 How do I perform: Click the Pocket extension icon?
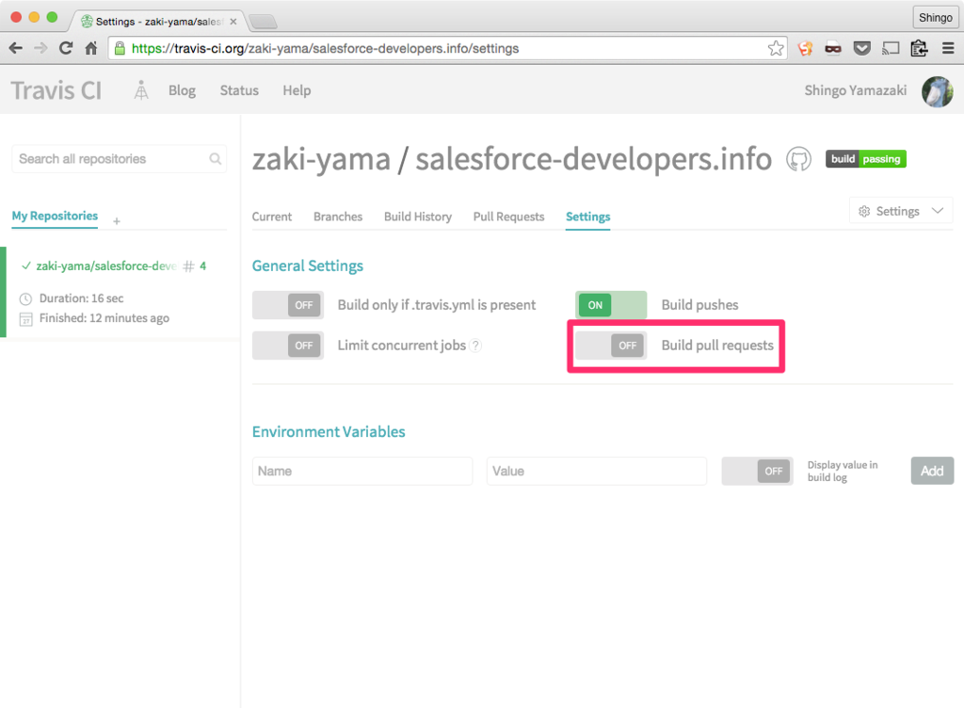click(862, 48)
